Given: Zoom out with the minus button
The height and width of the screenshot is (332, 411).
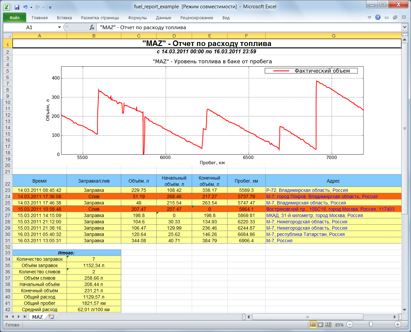Looking at the screenshot, I should pyautogui.click(x=350, y=325).
